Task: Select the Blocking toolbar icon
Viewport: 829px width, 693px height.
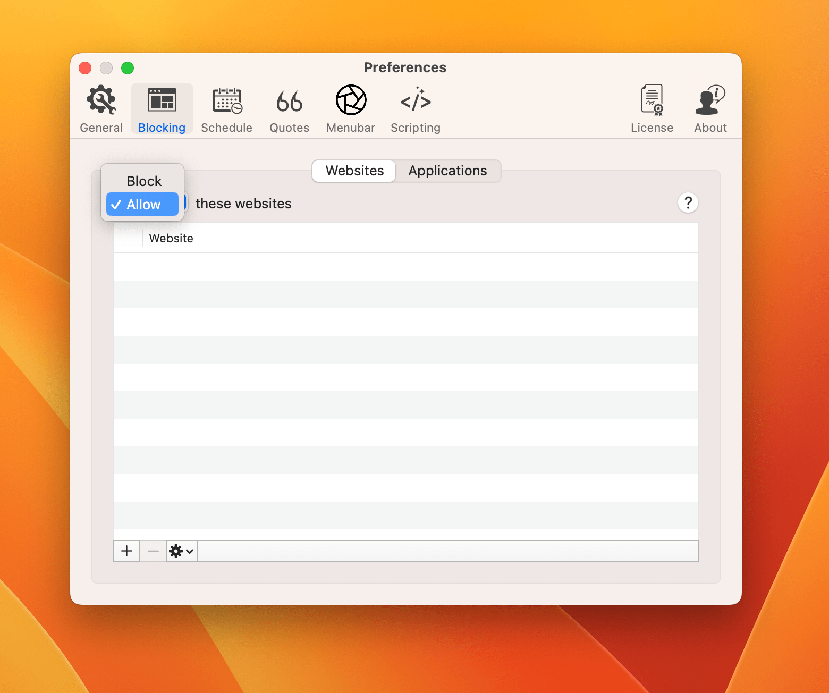Action: tap(162, 109)
